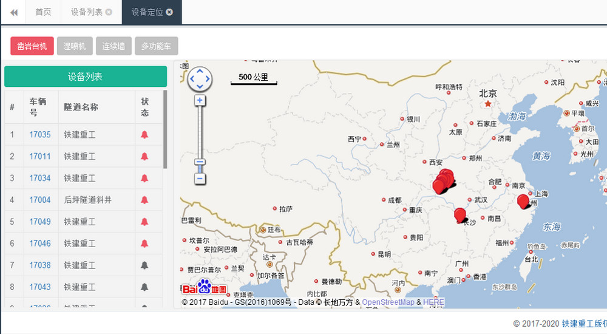
Task: Open vehicle 17004 link
Action: (40, 200)
